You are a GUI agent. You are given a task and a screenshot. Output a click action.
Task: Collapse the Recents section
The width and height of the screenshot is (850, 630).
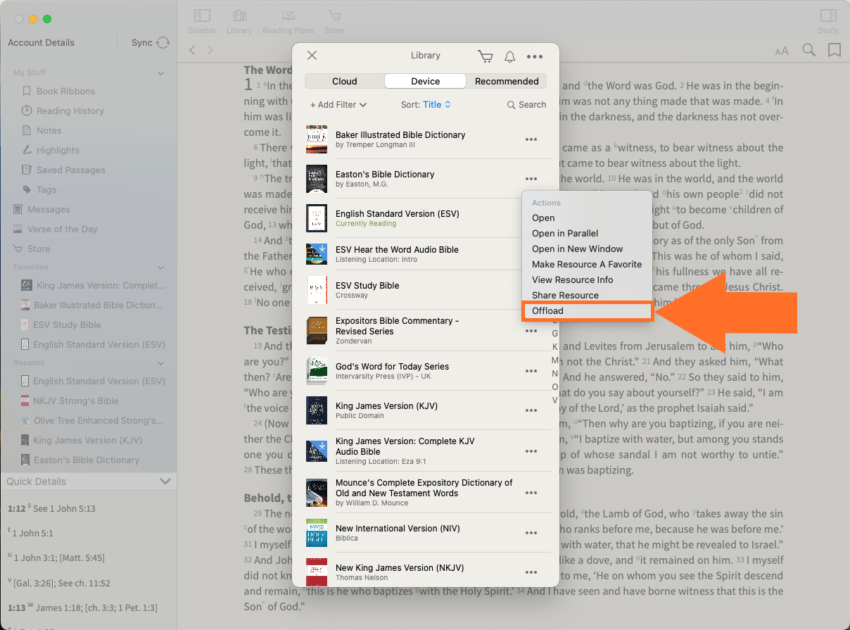point(161,363)
